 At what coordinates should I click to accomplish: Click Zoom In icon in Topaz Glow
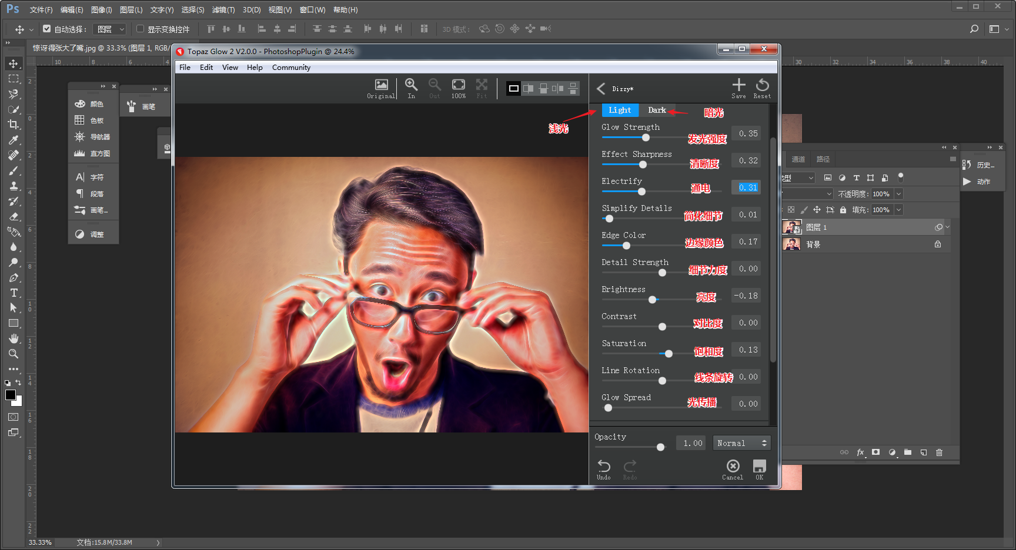coord(411,88)
